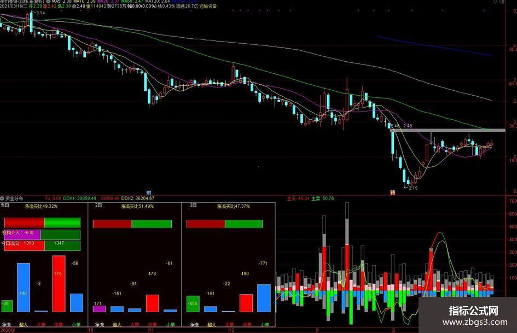Select the 当日 panel title
The width and height of the screenshot is (517, 333).
[4, 206]
